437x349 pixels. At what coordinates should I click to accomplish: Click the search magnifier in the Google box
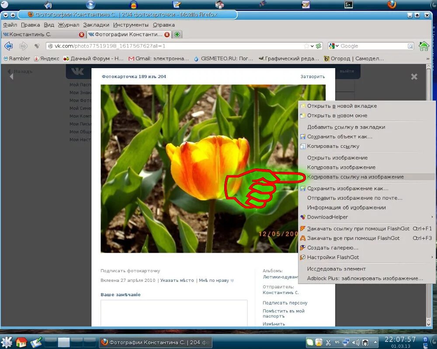(410, 46)
